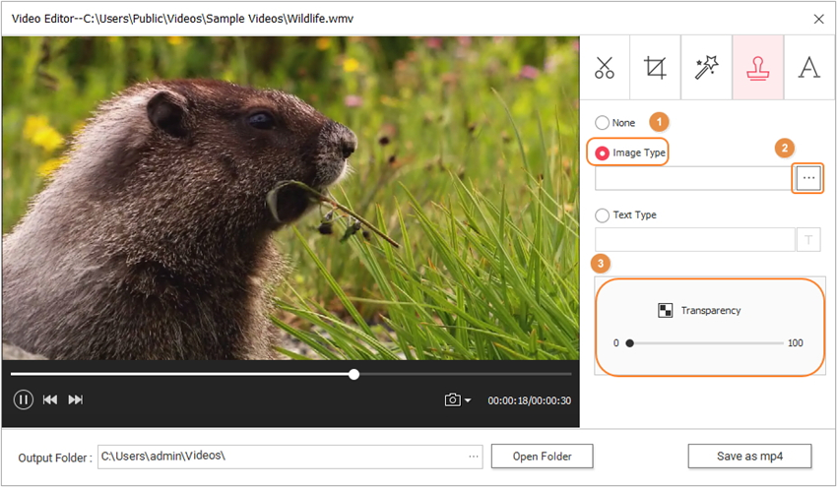The image size is (837, 488).
Task: Expand the snapshot dropdown arrow
Action: [468, 400]
